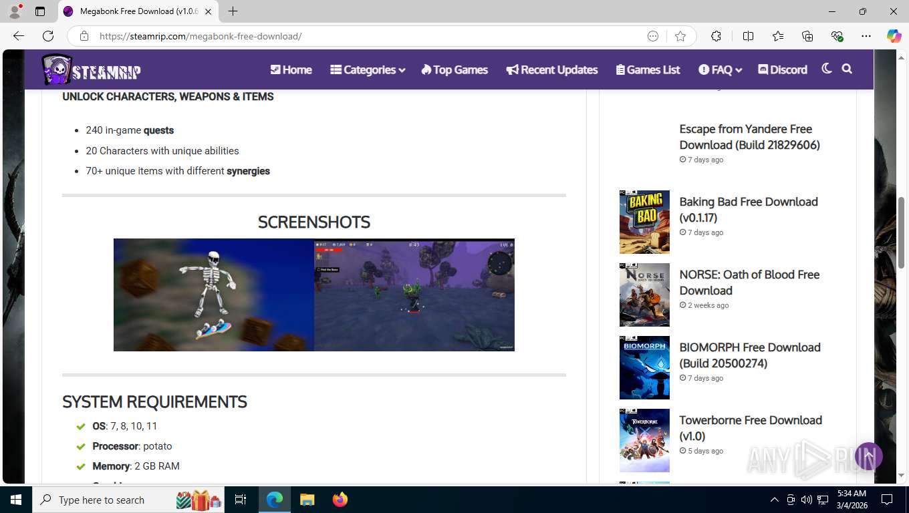Open the notification center icon
This screenshot has height=513, width=909.
click(x=887, y=500)
